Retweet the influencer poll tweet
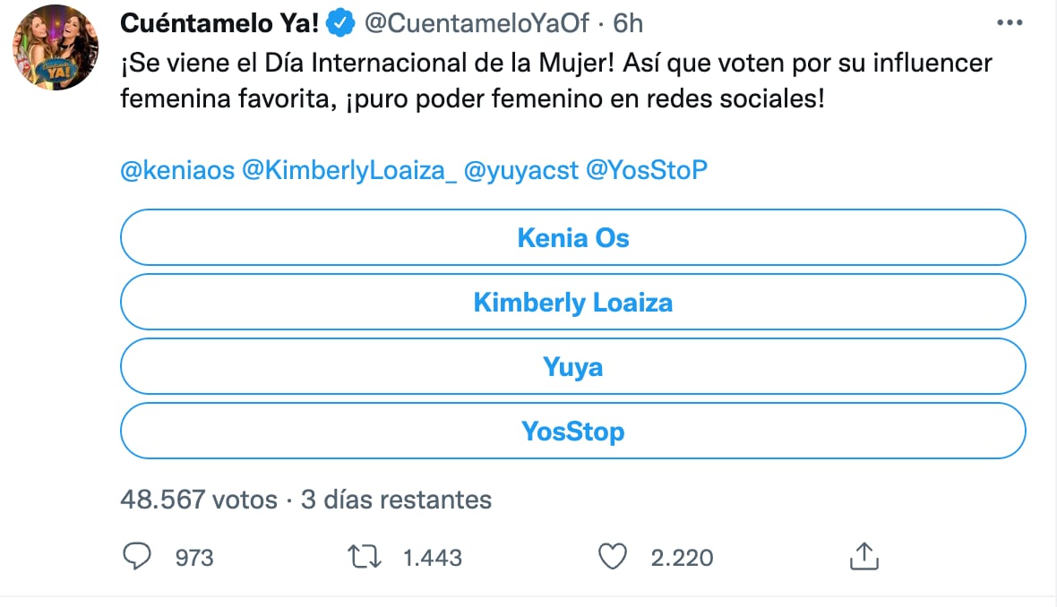The width and height of the screenshot is (1057, 607). pos(363,557)
